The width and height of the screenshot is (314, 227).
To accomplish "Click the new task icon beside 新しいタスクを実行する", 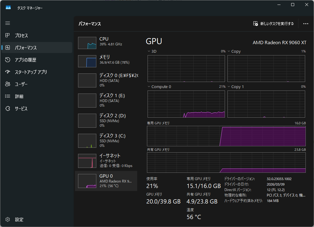I will point(255,24).
